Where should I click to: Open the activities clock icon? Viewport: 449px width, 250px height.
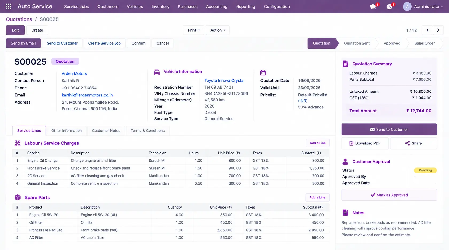(x=389, y=7)
